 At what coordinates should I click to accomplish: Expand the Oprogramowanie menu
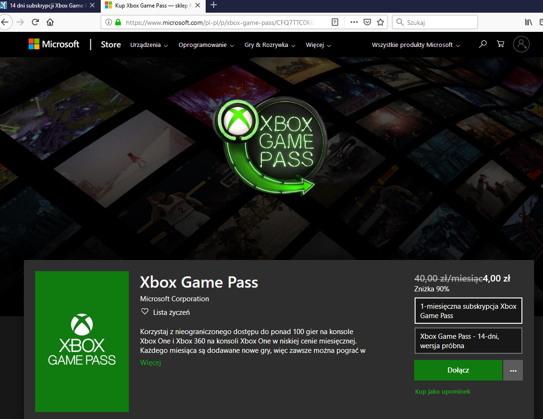206,45
